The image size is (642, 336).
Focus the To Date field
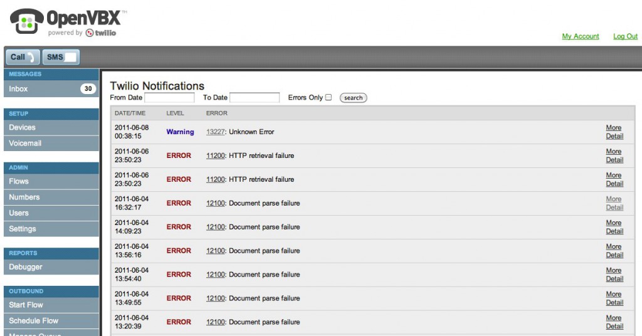[x=255, y=97]
